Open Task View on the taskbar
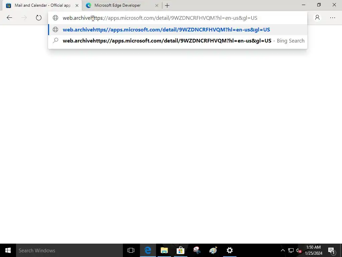Screen dimensions: 342x257 (x=131, y=250)
